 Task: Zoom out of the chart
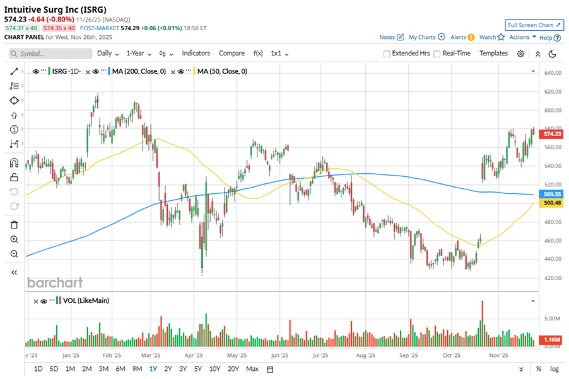[14, 254]
